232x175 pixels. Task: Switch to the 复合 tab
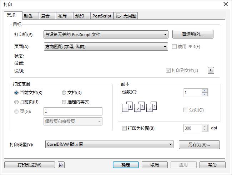point(47,16)
